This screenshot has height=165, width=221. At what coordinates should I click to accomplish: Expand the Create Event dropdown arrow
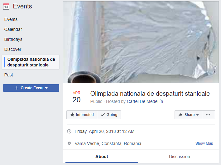pos(46,88)
